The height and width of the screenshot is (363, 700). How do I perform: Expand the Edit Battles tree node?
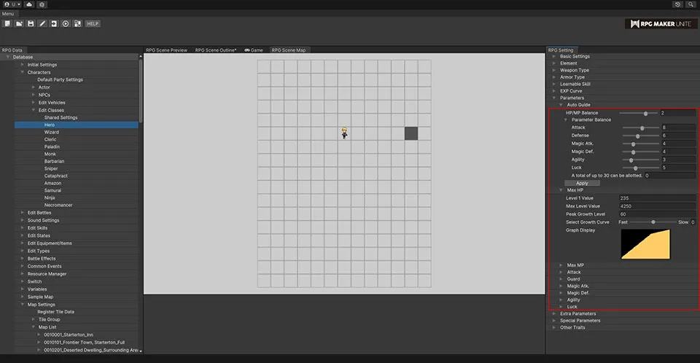coord(23,213)
